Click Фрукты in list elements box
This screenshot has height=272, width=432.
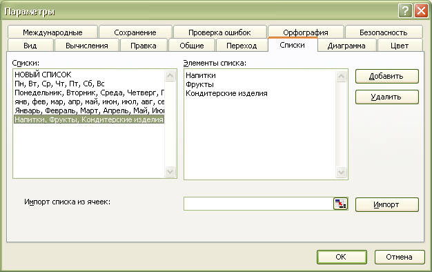(199, 84)
